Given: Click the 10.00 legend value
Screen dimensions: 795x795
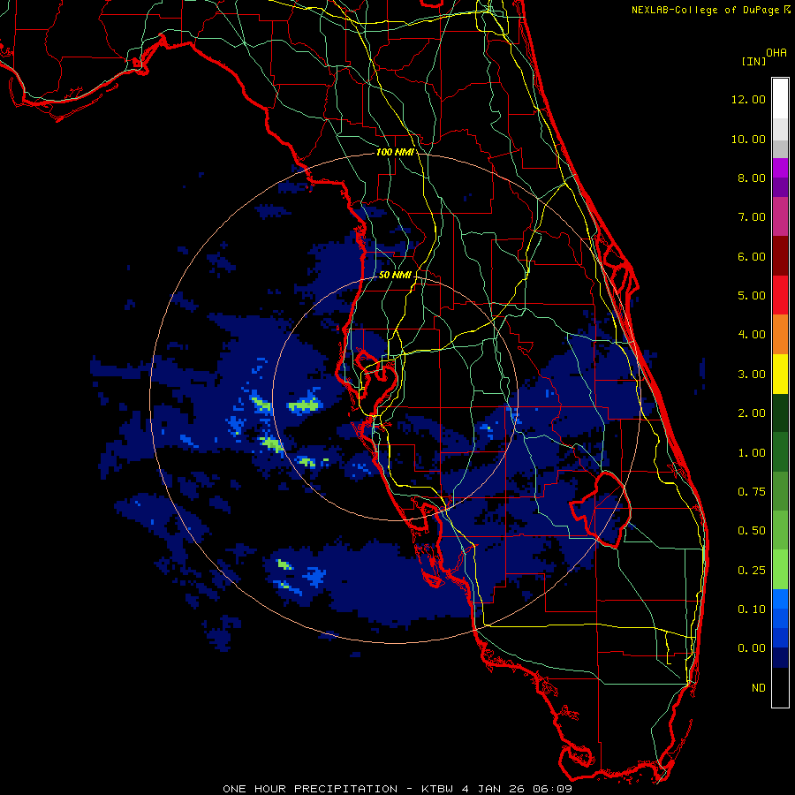Looking at the screenshot, I should click(748, 139).
